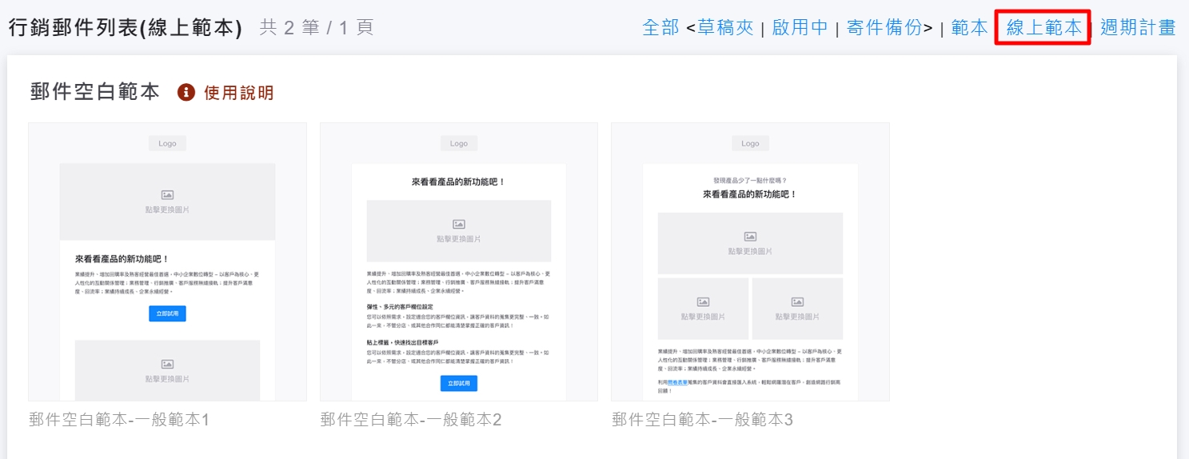Go to 寄件備份 sent backups

tap(884, 28)
